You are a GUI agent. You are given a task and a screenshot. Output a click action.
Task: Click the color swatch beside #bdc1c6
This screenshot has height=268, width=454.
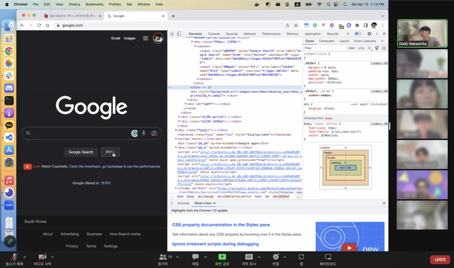[x=322, y=136]
